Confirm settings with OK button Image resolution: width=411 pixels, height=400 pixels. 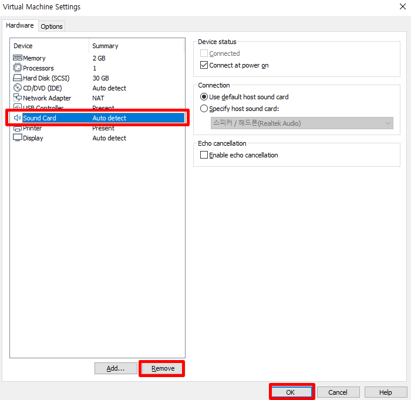pyautogui.click(x=291, y=392)
